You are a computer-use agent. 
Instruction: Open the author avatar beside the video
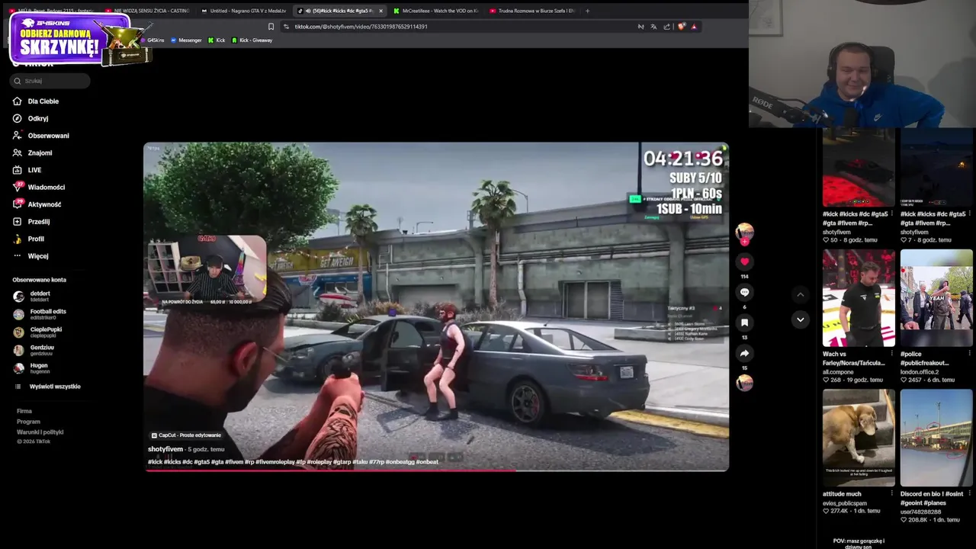pyautogui.click(x=744, y=231)
